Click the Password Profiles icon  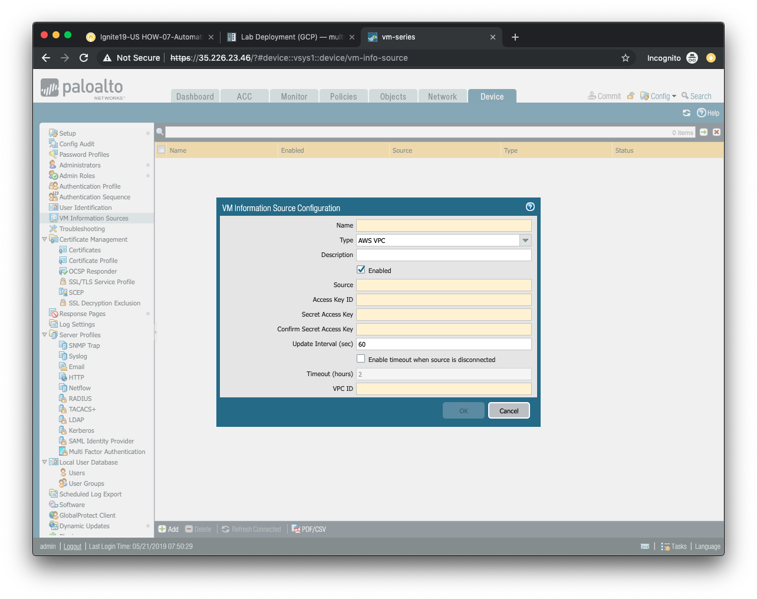[x=53, y=154]
